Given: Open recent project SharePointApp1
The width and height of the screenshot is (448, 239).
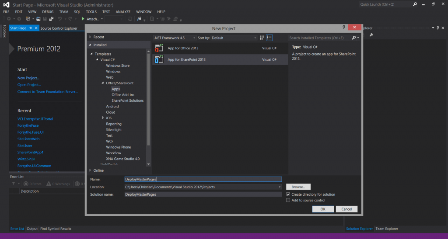Looking at the screenshot, I should click(30, 152).
